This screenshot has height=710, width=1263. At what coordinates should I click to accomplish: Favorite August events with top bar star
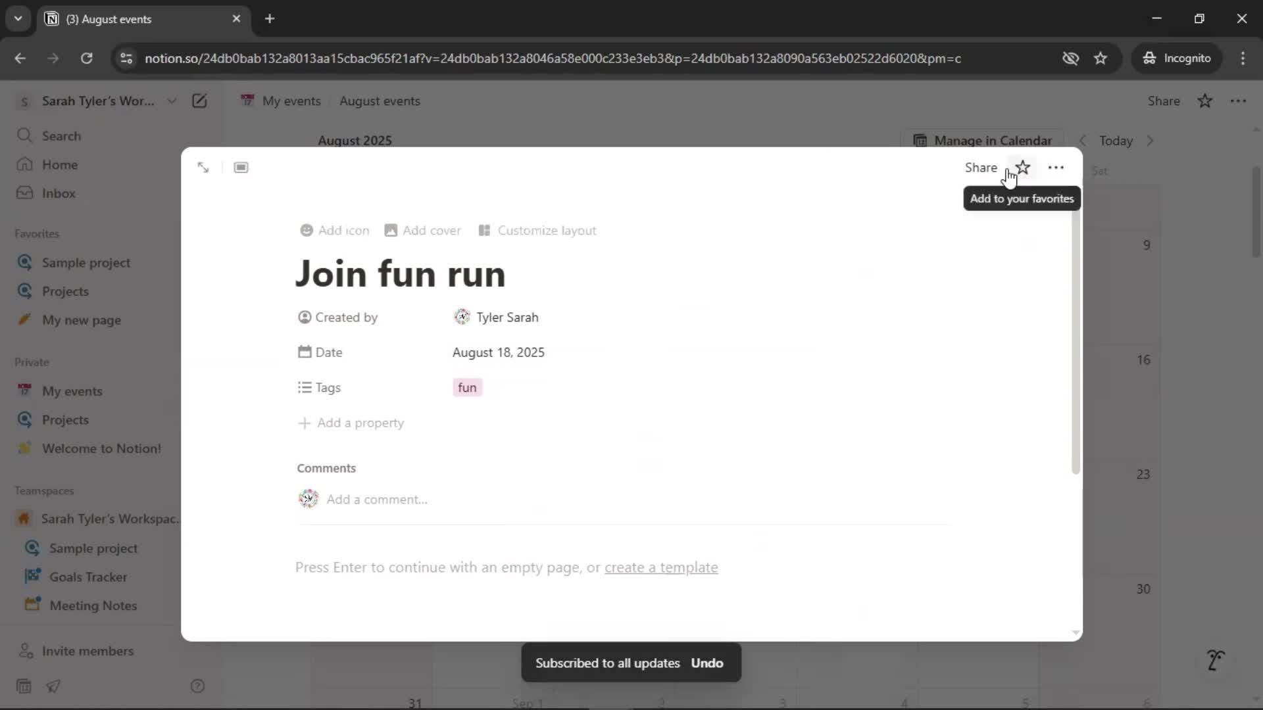tap(1205, 101)
